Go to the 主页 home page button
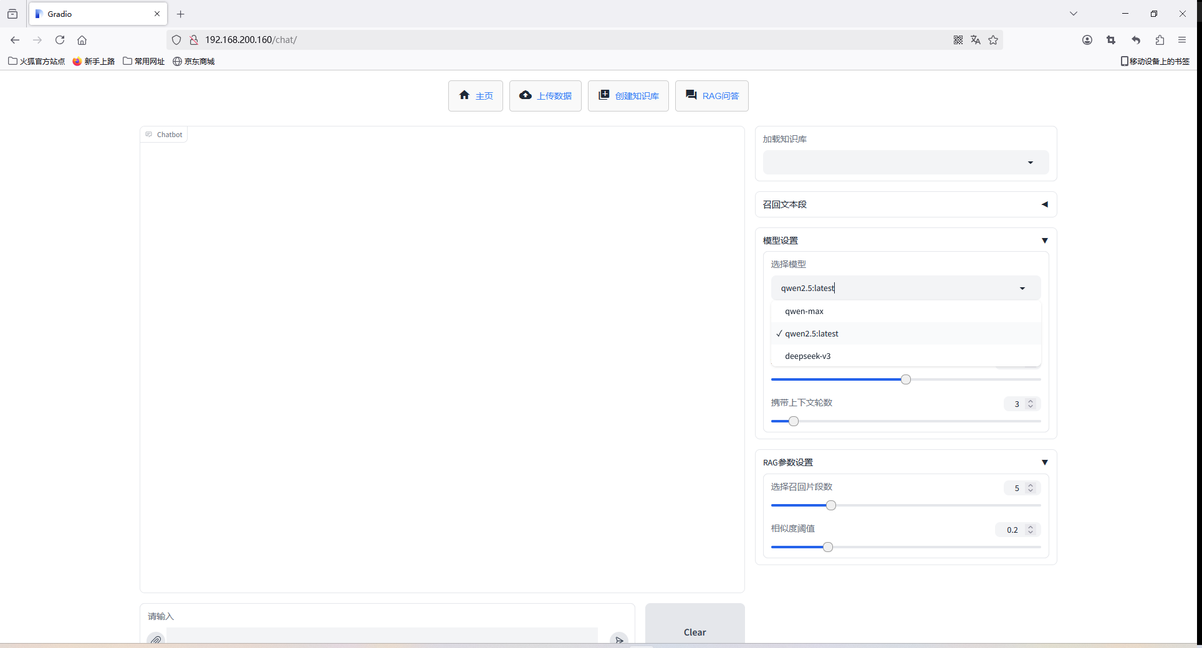This screenshot has height=648, width=1202. [475, 96]
